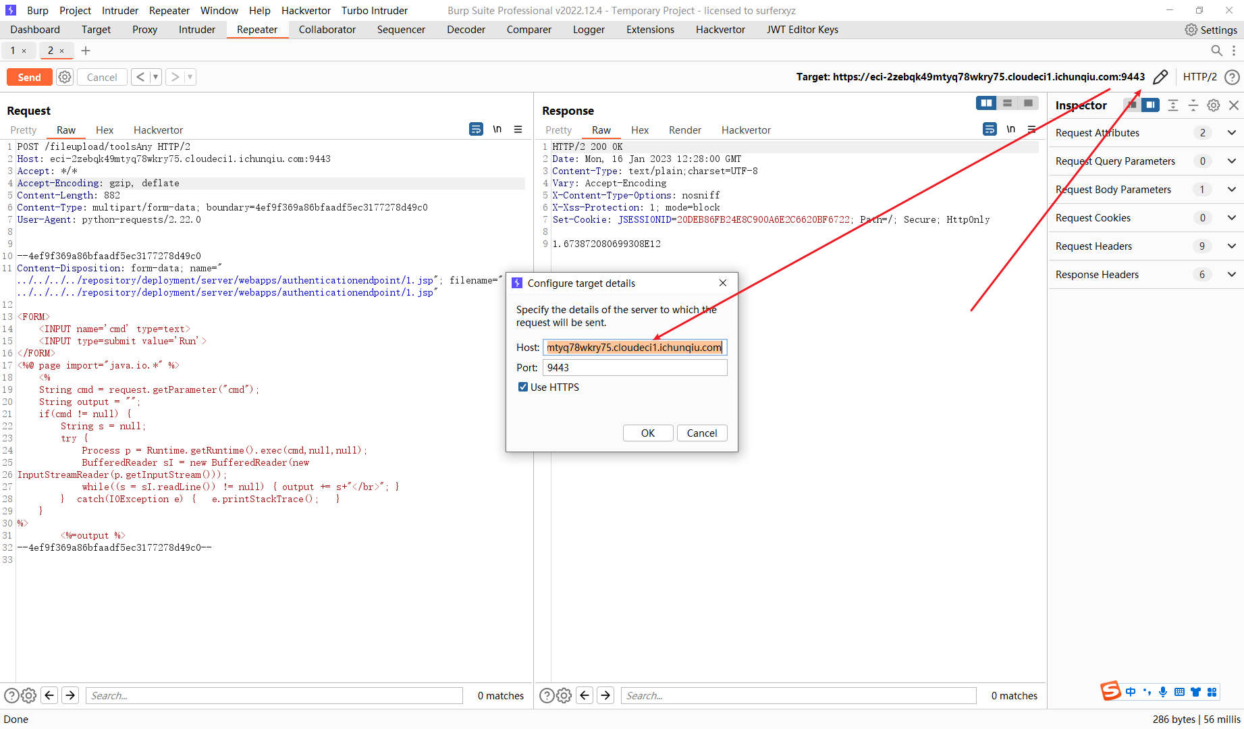This screenshot has height=729, width=1244.
Task: Open the Intruder tab
Action: [197, 30]
